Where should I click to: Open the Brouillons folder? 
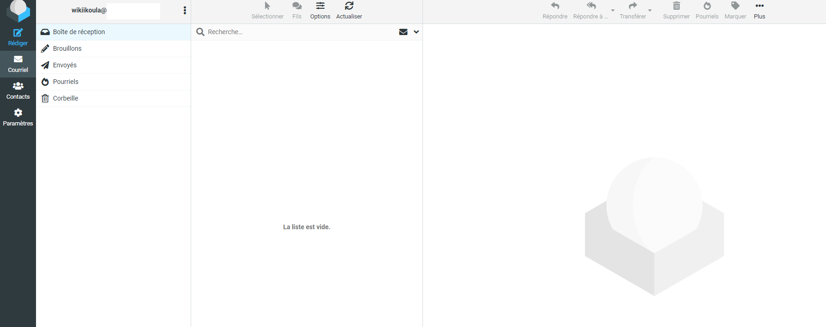pyautogui.click(x=113, y=48)
